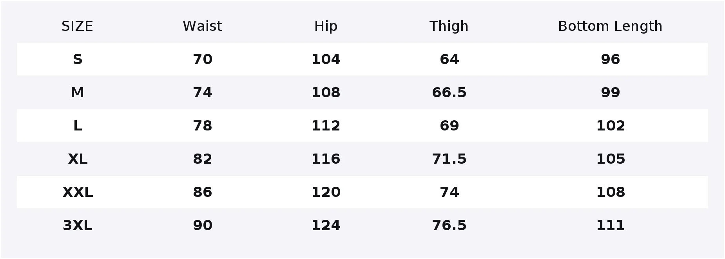
Task: Click the XL size row label
Action: pyautogui.click(x=78, y=159)
